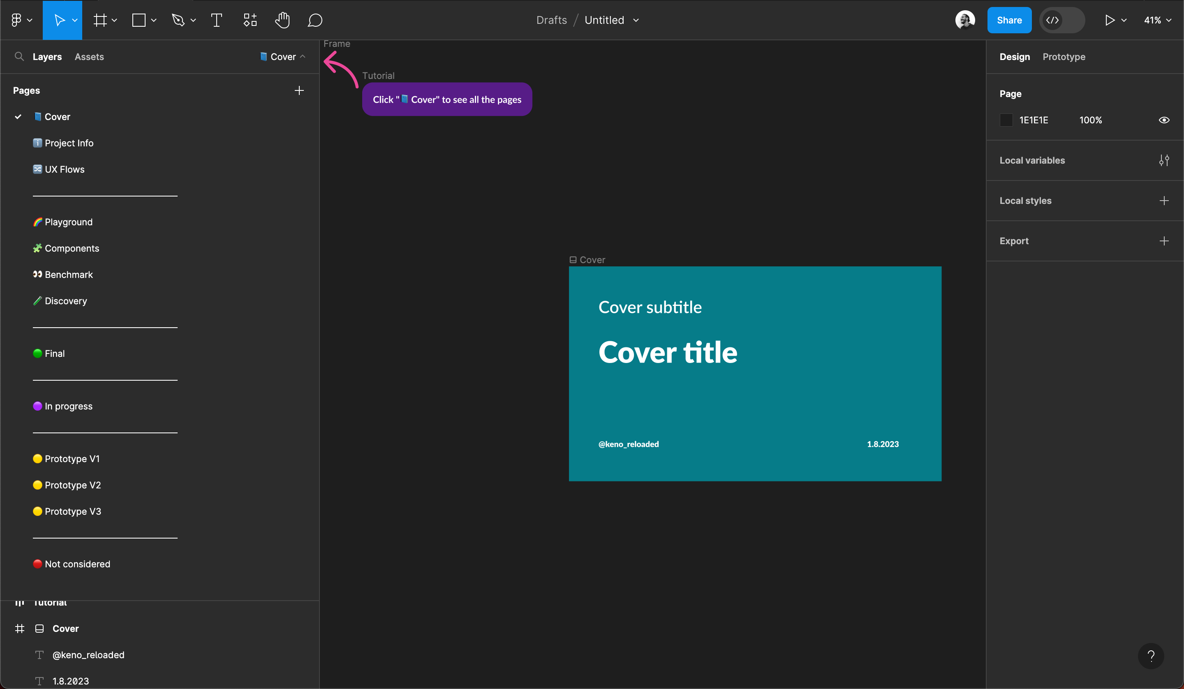The image size is (1184, 689).
Task: Open the help question mark button
Action: pyautogui.click(x=1151, y=656)
